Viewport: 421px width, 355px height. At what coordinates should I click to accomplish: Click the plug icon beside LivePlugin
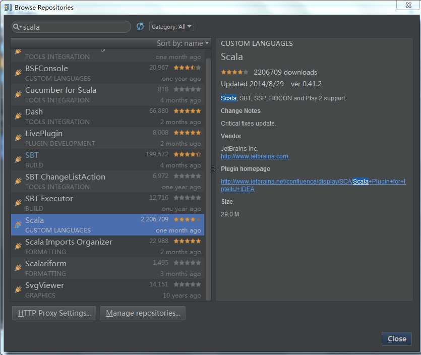coord(18,138)
